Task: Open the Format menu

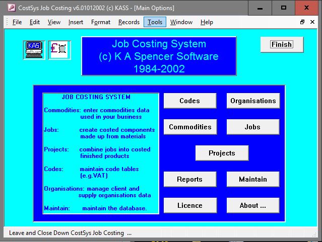Action: coord(101,22)
